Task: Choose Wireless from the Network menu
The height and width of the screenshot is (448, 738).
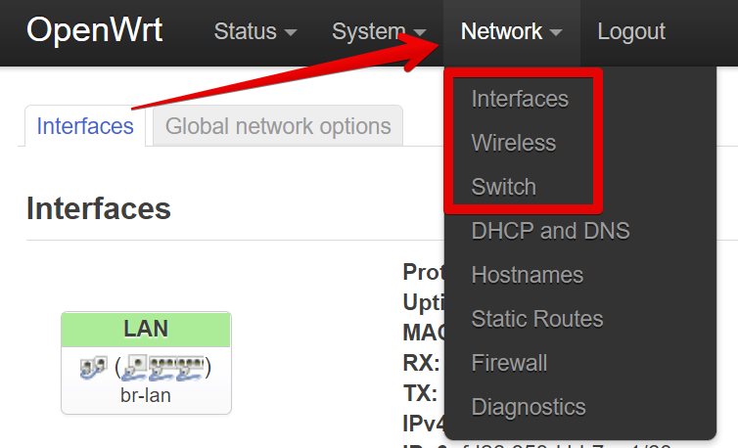Action: (514, 143)
